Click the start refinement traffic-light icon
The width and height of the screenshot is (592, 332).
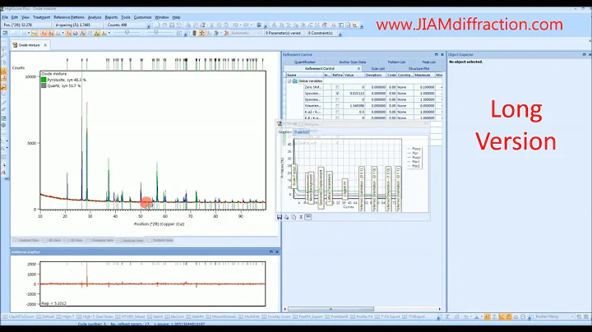click(x=194, y=33)
